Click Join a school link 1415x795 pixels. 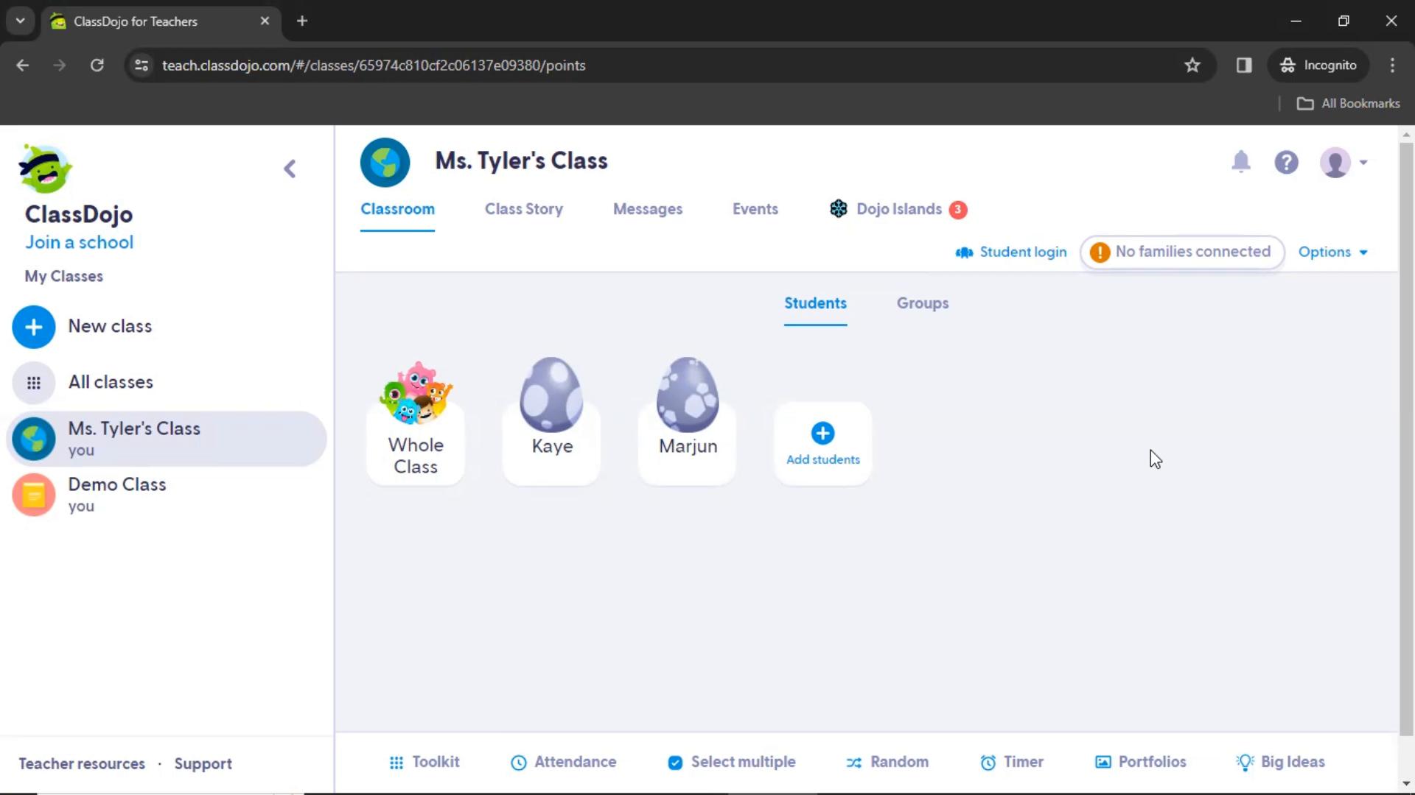click(x=79, y=241)
